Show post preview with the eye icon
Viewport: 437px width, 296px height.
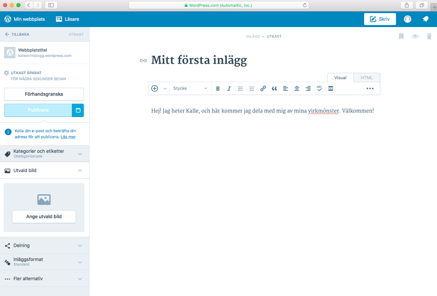415,36
